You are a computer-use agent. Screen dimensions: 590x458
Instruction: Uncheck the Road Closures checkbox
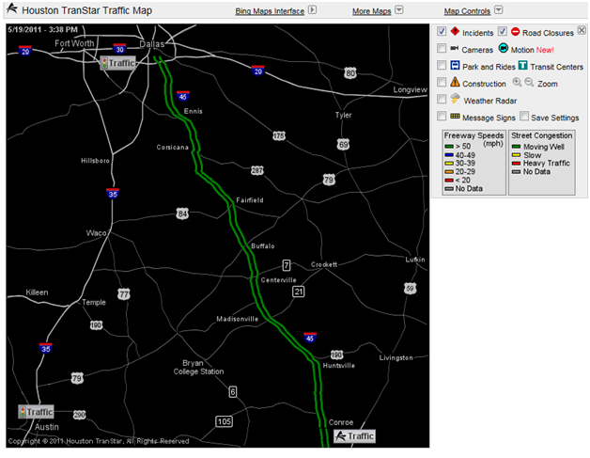(x=503, y=31)
